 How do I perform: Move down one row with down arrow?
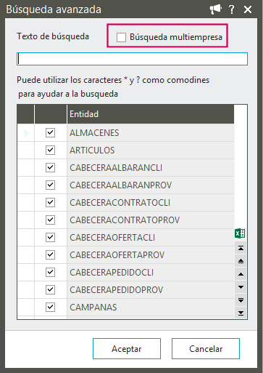pos(241,287)
